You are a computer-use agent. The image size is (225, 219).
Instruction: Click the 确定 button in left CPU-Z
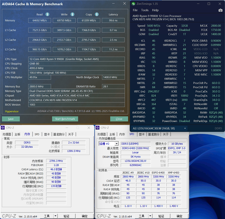pyautogui.click(x=84, y=216)
